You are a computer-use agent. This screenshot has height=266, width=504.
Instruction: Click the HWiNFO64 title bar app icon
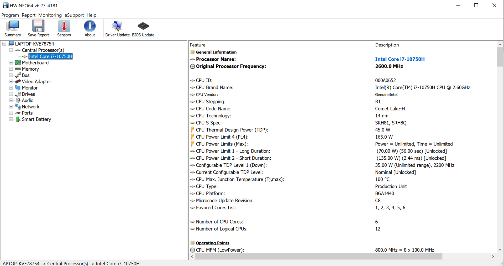click(x=6, y=6)
